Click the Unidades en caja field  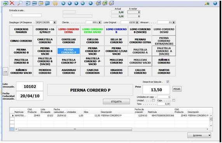click(x=164, y=97)
